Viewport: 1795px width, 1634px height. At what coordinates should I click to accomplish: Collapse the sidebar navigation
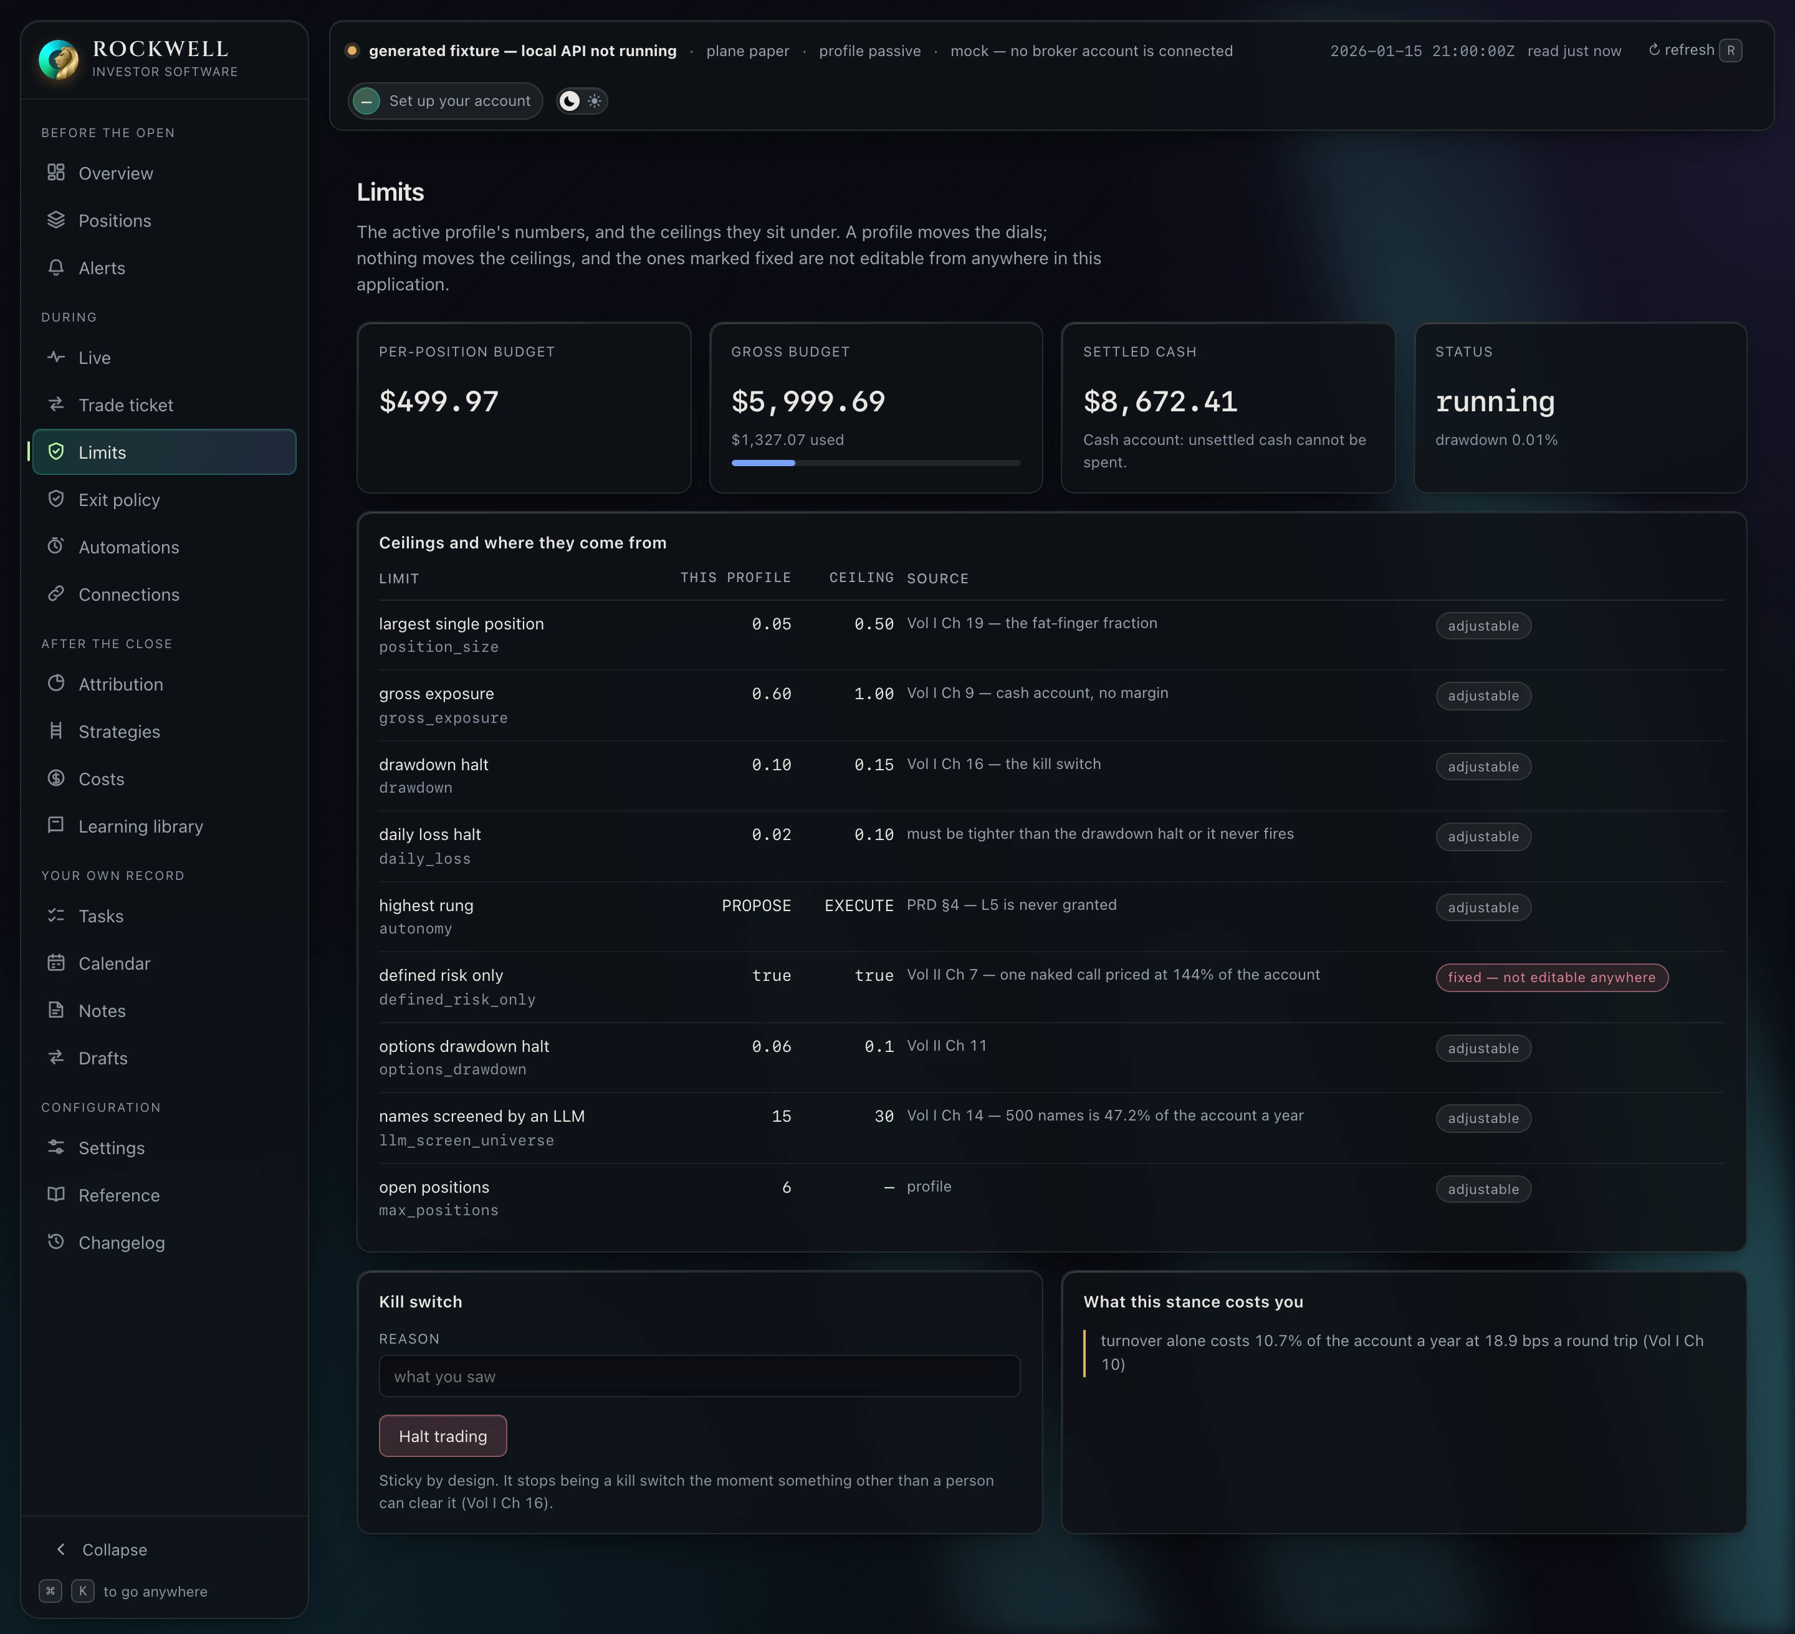pyautogui.click(x=102, y=1549)
